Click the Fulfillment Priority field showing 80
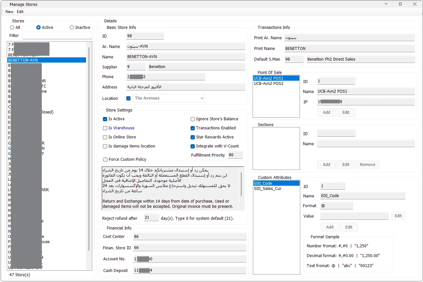The height and width of the screenshot is (282, 423). pos(235,155)
